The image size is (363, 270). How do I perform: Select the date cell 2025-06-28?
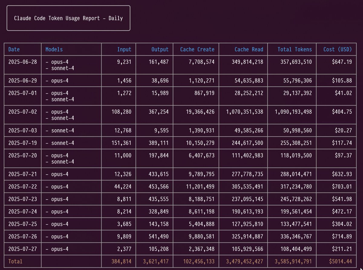(23, 62)
